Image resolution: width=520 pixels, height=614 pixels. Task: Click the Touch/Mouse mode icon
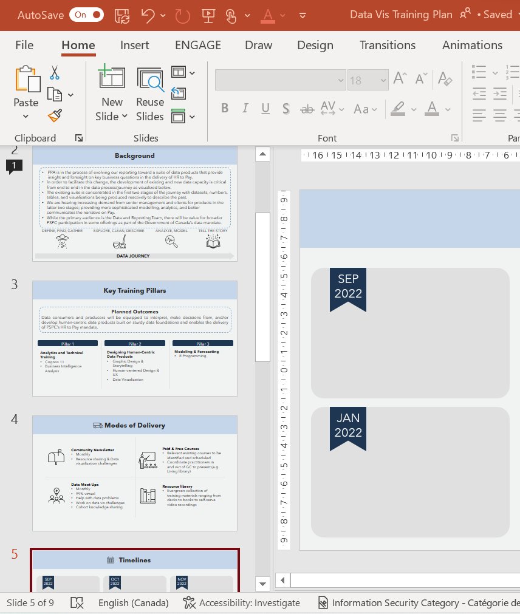pos(231,16)
